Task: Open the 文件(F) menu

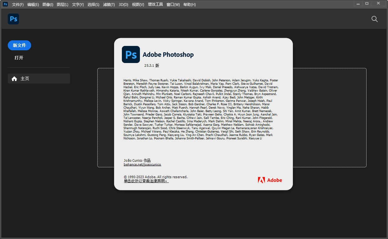Action: pyautogui.click(x=18, y=5)
